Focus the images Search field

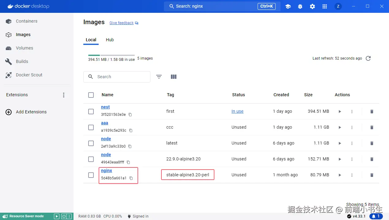[x=117, y=77]
